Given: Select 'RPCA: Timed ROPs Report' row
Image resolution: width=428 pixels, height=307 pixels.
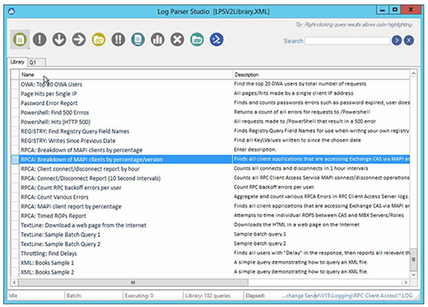Looking at the screenshot, I should point(53,216).
